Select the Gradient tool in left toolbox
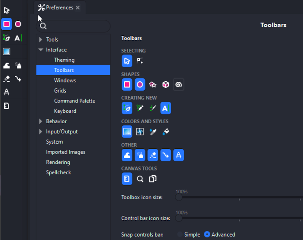 tap(6, 51)
